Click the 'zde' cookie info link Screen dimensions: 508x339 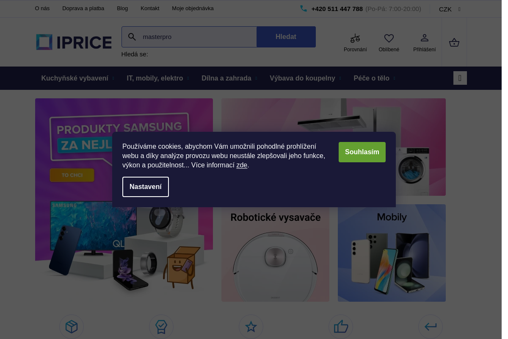[242, 165]
